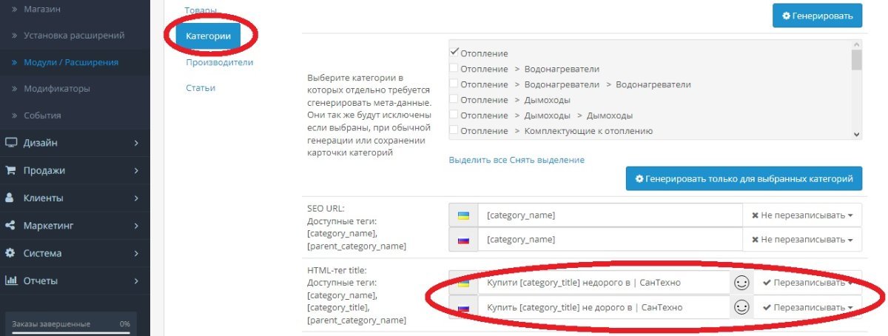Screen dimensions: 888x336
Task: Expand Маркетинг sidebar chevron
Action: pyautogui.click(x=136, y=225)
